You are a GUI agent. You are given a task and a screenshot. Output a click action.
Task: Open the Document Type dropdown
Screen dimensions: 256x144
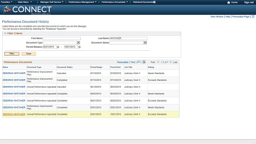[78, 43]
